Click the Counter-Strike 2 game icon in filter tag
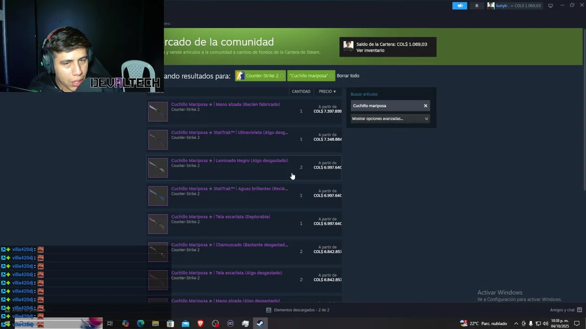The height and width of the screenshot is (329, 586). point(240,76)
